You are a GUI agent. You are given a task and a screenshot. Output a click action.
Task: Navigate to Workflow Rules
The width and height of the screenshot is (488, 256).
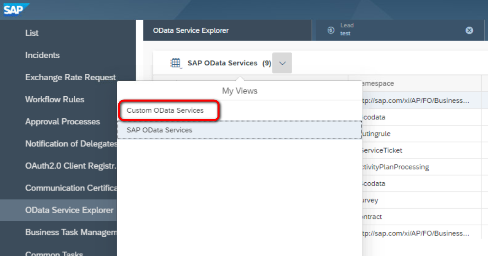coord(55,100)
